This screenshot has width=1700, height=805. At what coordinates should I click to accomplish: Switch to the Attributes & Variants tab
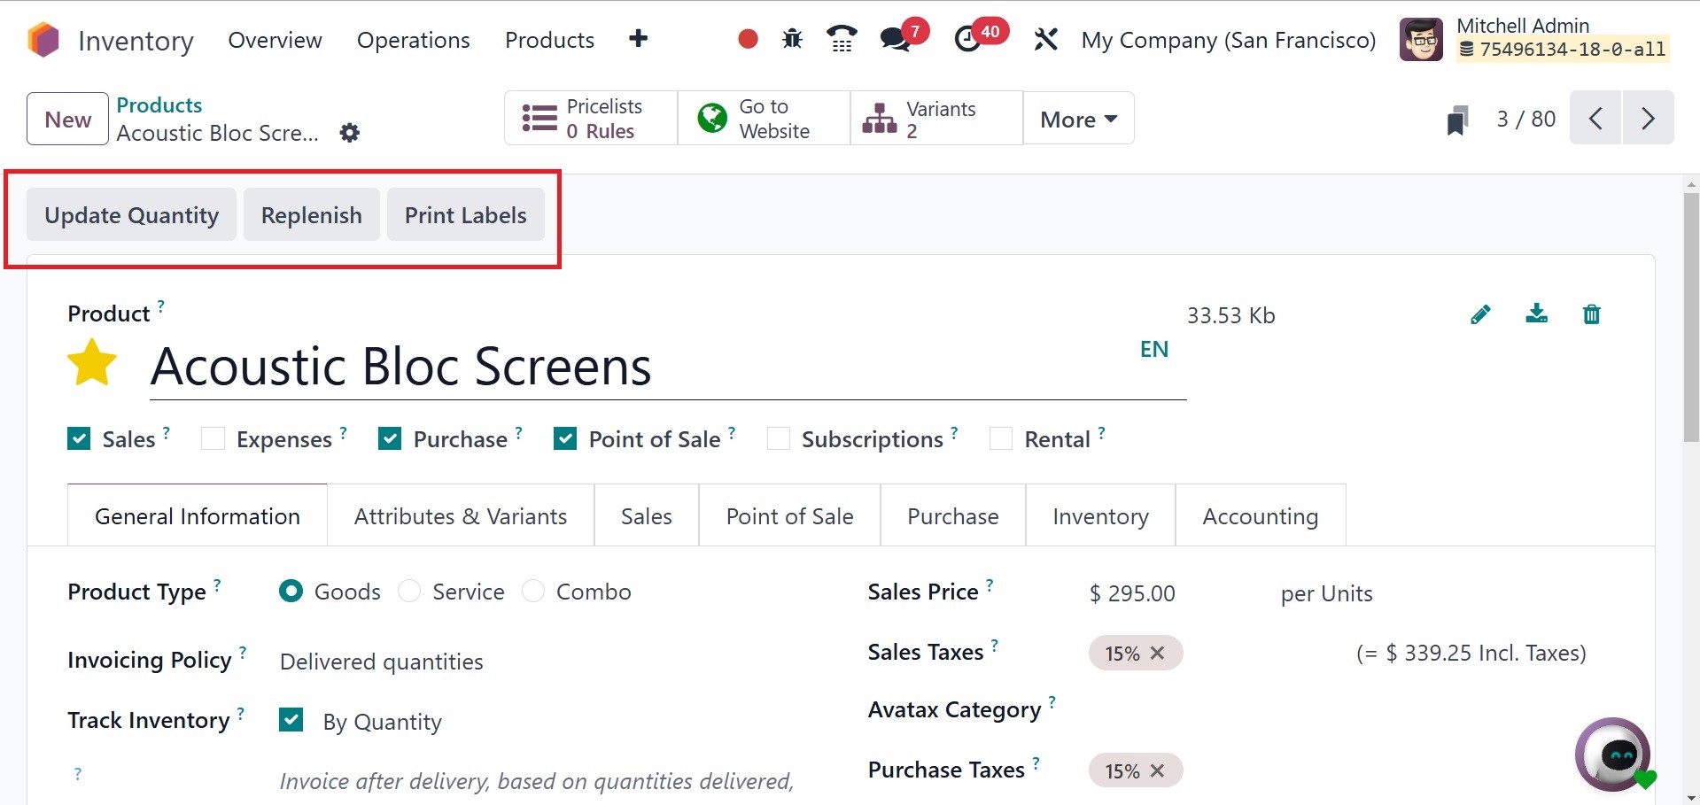[461, 516]
